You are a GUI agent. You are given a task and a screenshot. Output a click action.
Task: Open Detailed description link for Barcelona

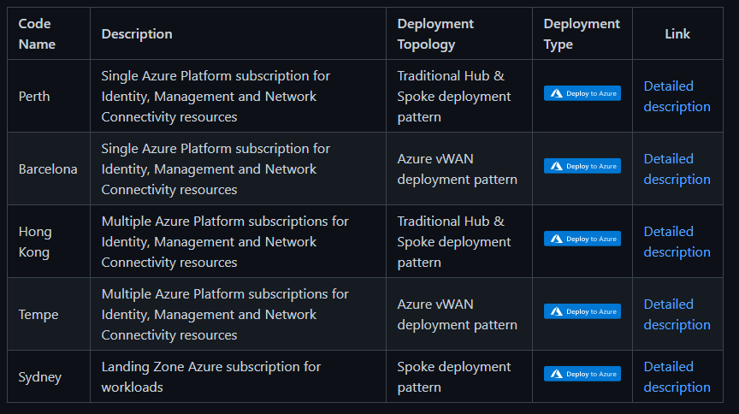tap(677, 169)
